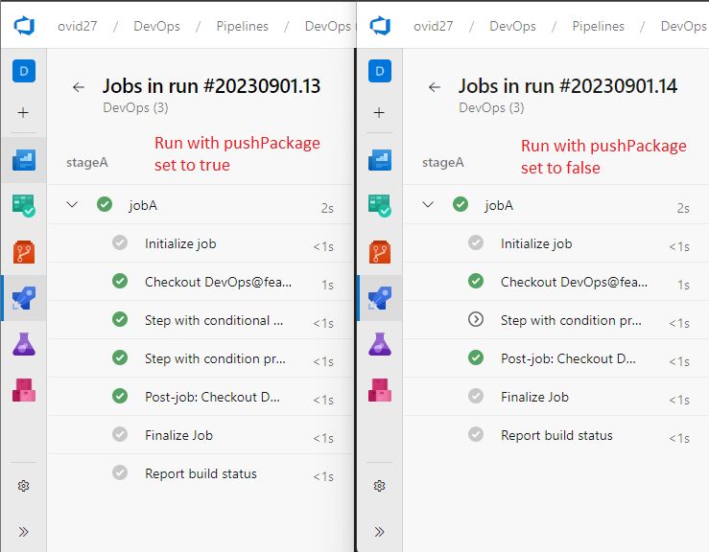Screen dimensions: 709x552
Task: Select jobA row in the right run
Action: tap(556, 205)
